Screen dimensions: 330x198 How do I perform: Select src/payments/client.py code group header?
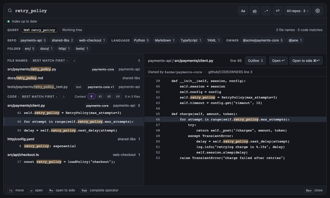pos(74,106)
